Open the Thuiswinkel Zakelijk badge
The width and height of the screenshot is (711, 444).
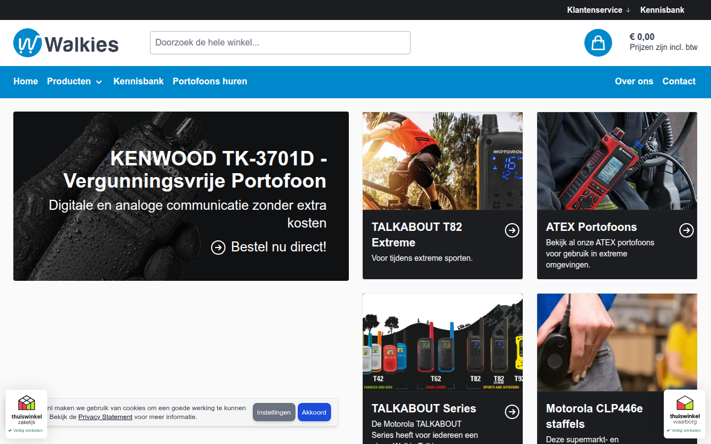pyautogui.click(x=27, y=414)
